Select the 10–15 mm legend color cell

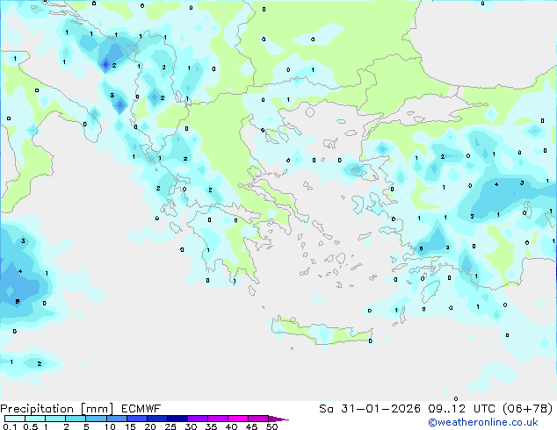coord(116,419)
